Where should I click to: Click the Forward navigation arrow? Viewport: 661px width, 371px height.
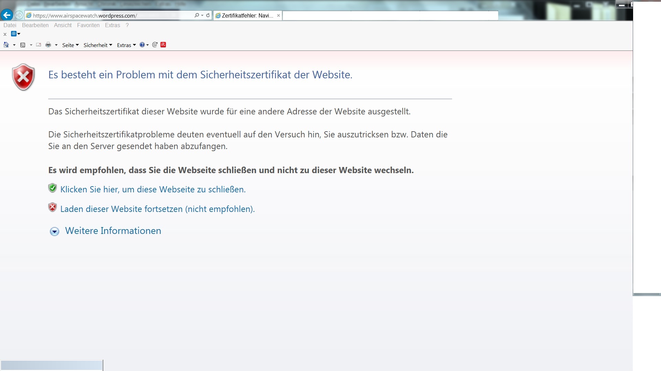coord(19,15)
